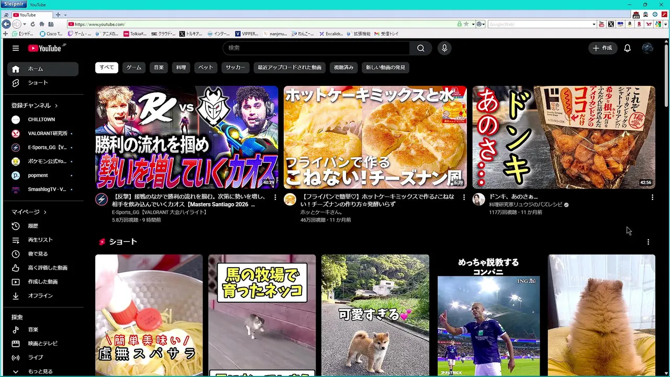Viewport: 670px width, 377px height.
Task: Open the ホッとケーキさん channel avatar
Action: pos(290,199)
